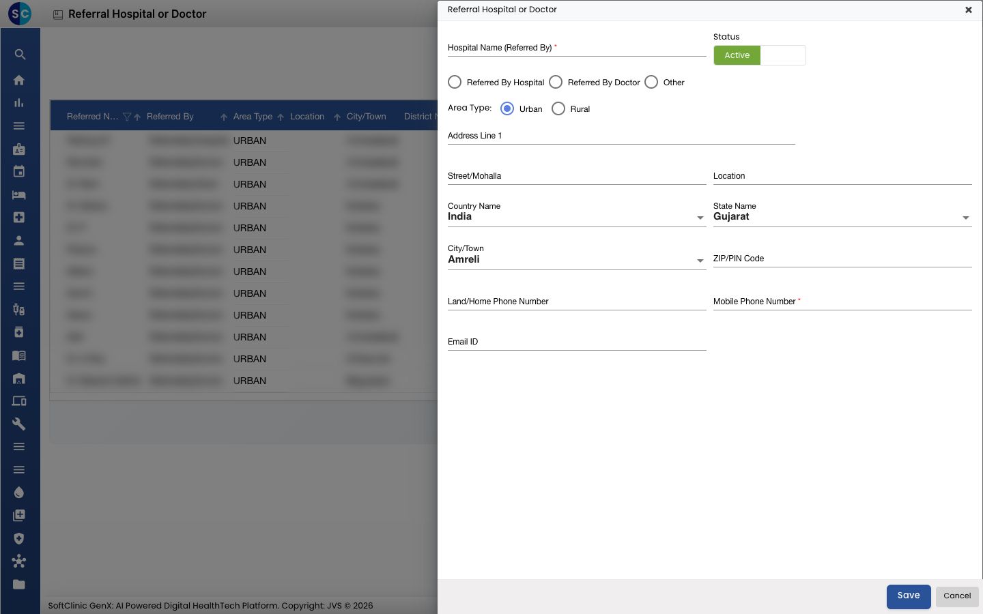Select the Referred By Doctor radio button
The width and height of the screenshot is (983, 614).
556,82
